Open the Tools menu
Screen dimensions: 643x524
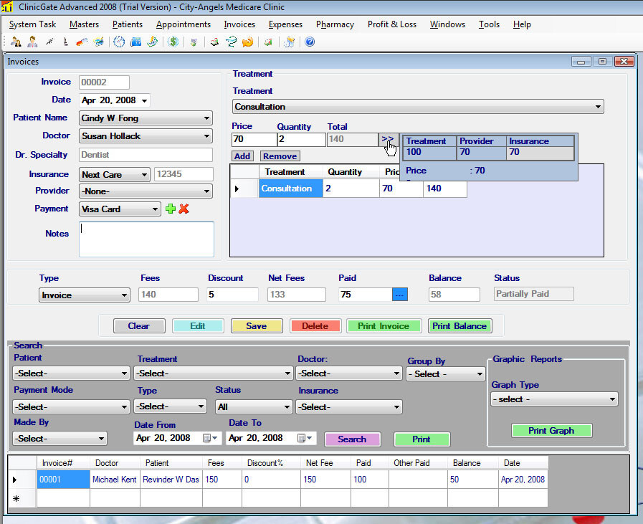489,24
